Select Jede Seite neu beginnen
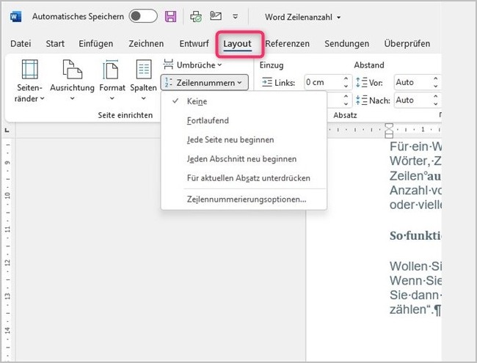 click(x=230, y=139)
